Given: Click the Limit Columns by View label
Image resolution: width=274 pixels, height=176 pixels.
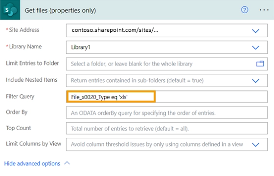Looking at the screenshot, I should coord(34,144).
